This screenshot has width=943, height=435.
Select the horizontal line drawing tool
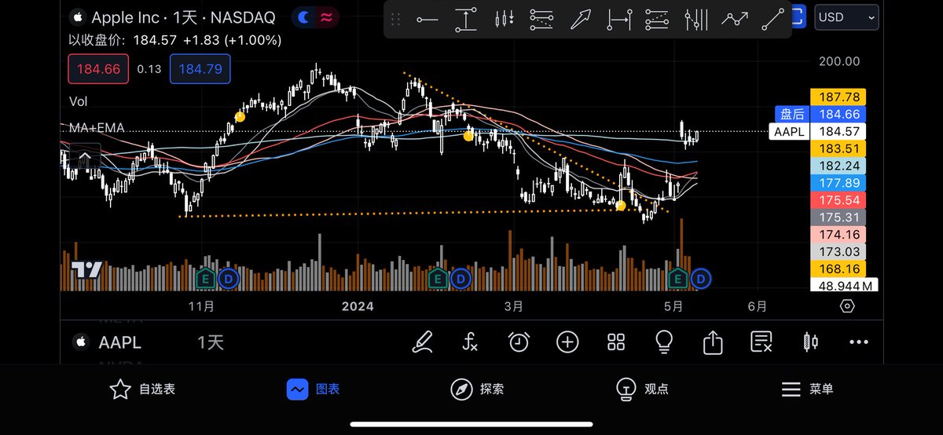click(427, 19)
